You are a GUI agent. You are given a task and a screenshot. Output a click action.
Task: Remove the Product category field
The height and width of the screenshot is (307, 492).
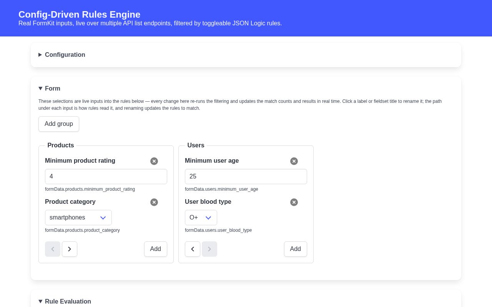coord(154,202)
